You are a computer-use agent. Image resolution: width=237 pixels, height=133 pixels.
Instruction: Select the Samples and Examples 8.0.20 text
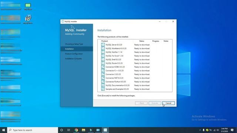[117, 89]
